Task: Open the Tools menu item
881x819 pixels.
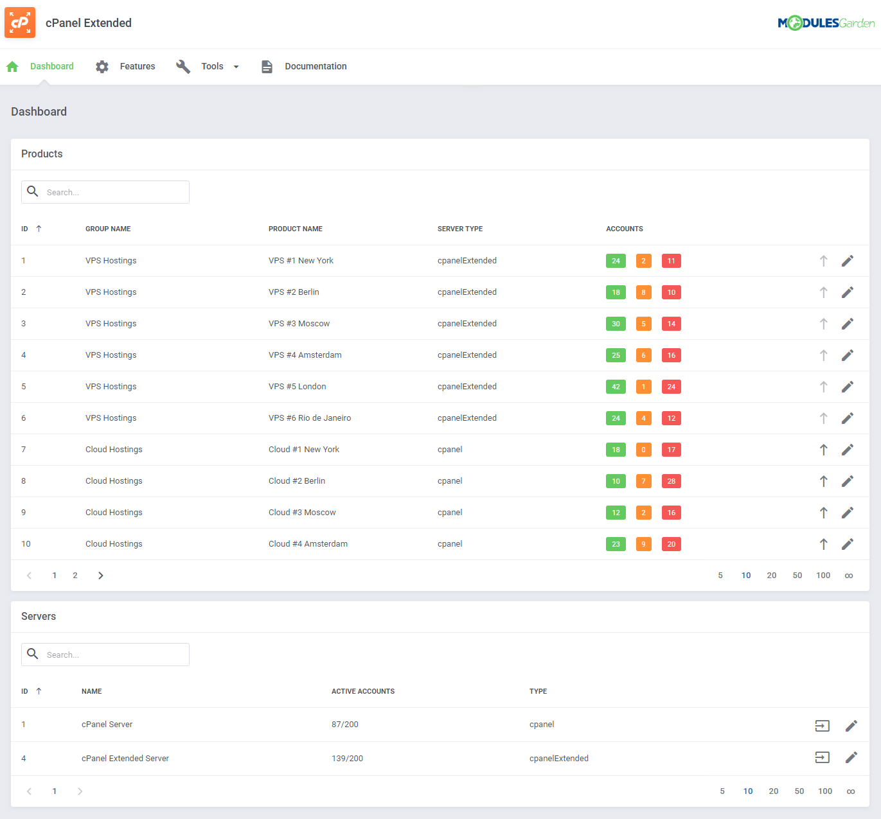Action: point(212,66)
